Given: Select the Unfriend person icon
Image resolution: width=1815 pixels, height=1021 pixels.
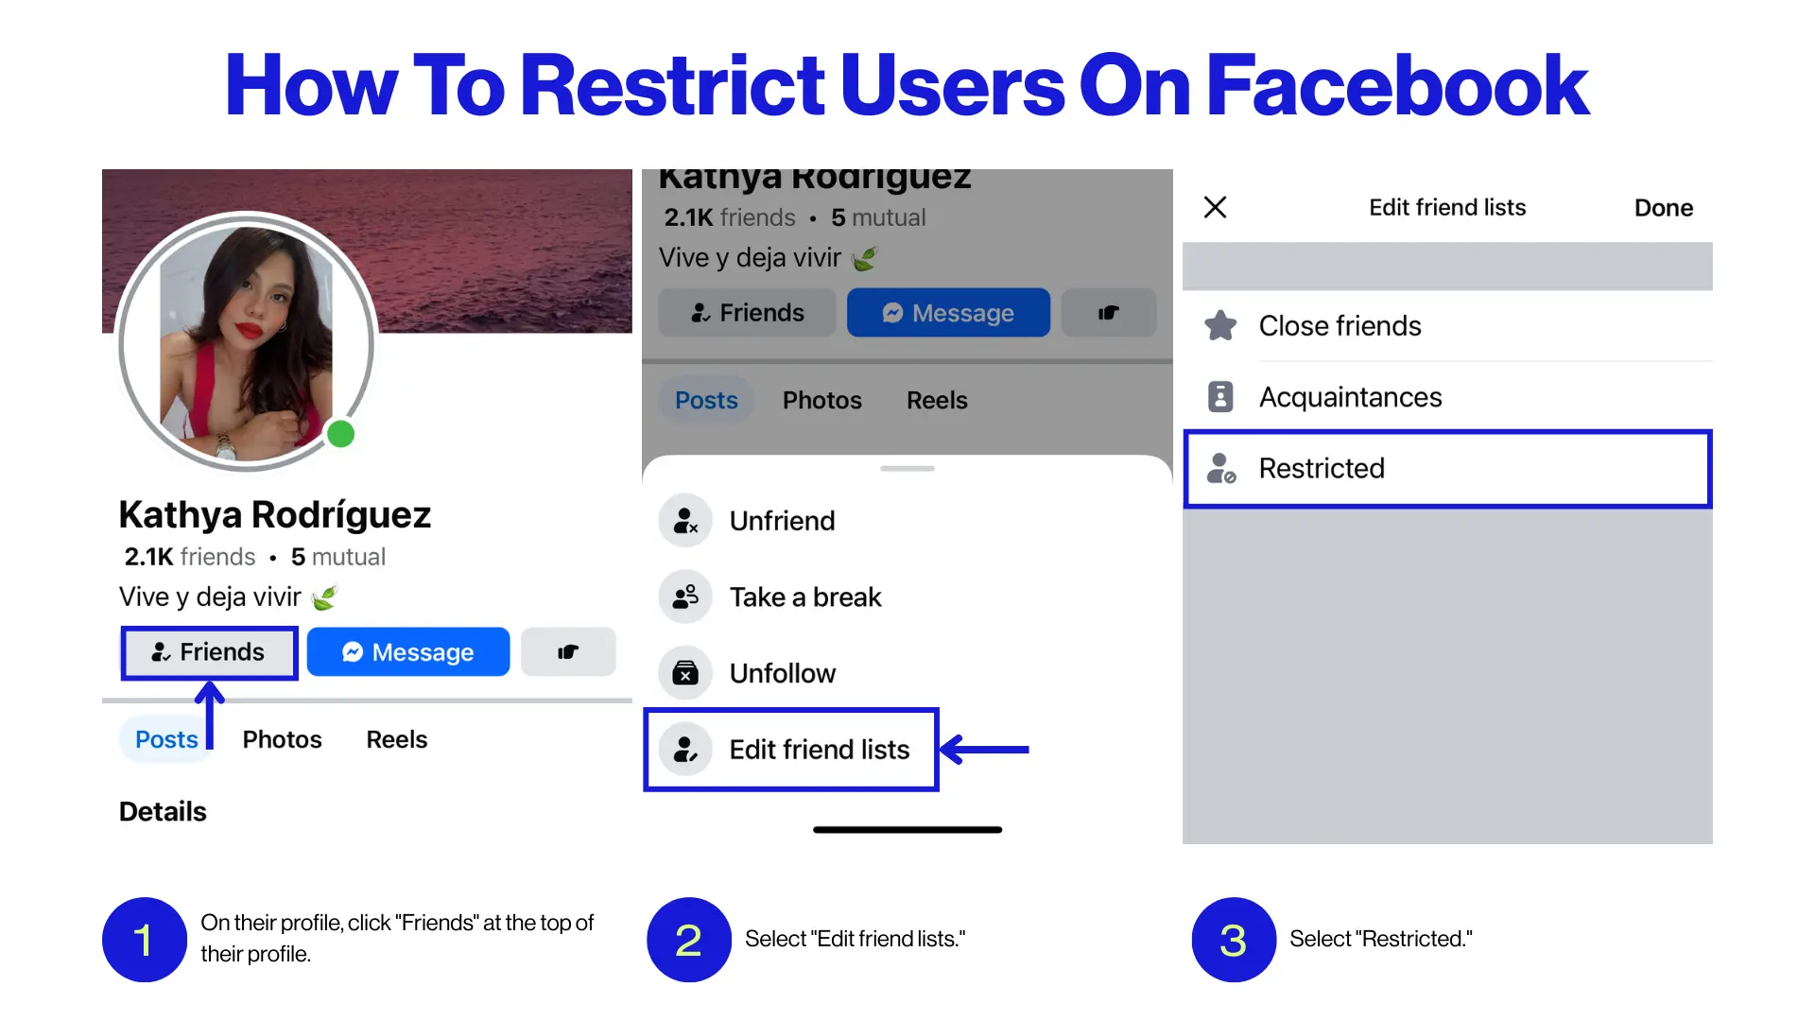Looking at the screenshot, I should (684, 520).
